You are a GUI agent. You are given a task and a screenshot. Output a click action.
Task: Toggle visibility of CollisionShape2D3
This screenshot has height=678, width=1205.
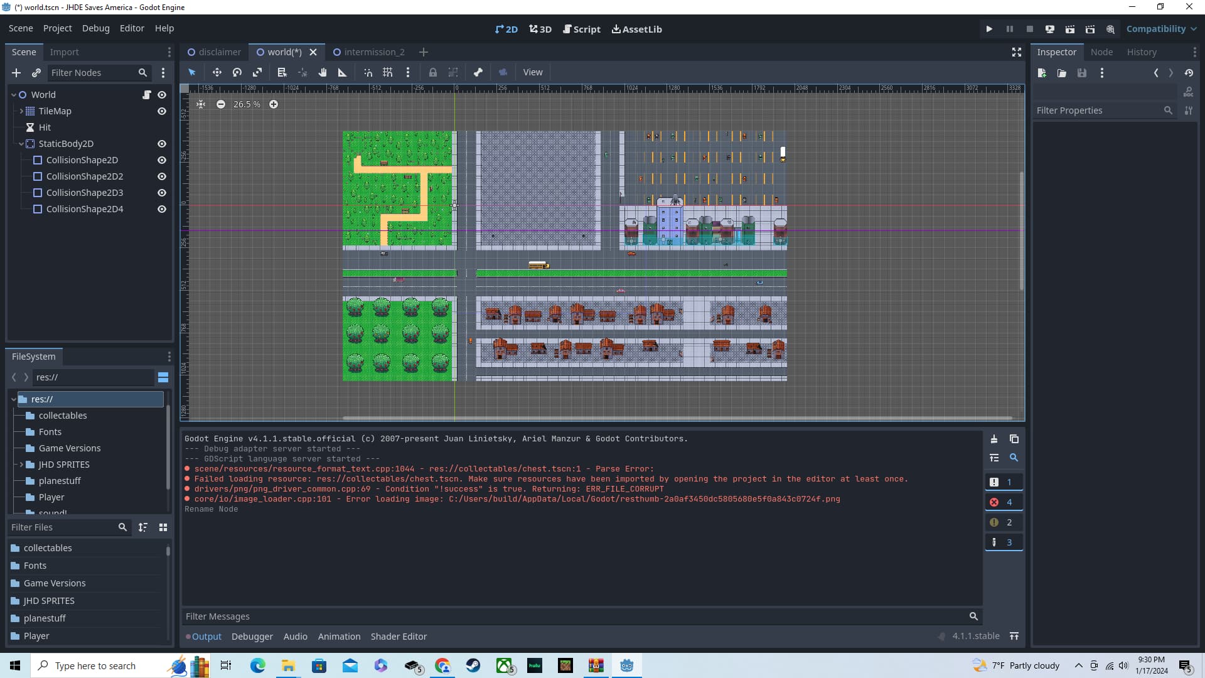tap(162, 193)
